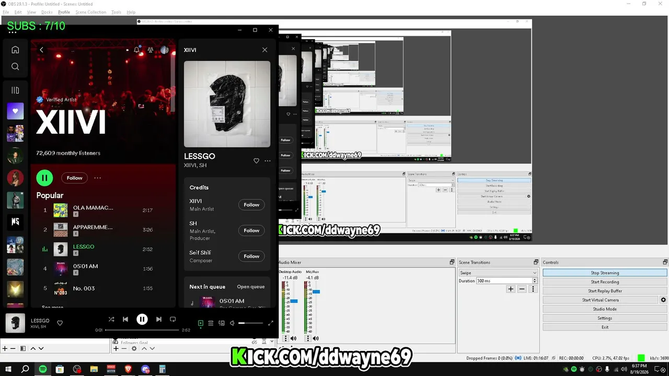Like LESSGO using the panel heart icon
669x376 pixels.
tap(256, 161)
